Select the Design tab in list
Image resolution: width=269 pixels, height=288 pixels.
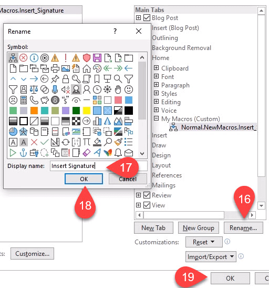(x=161, y=155)
